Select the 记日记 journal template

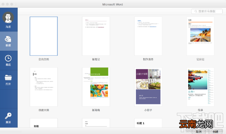click(200, 36)
